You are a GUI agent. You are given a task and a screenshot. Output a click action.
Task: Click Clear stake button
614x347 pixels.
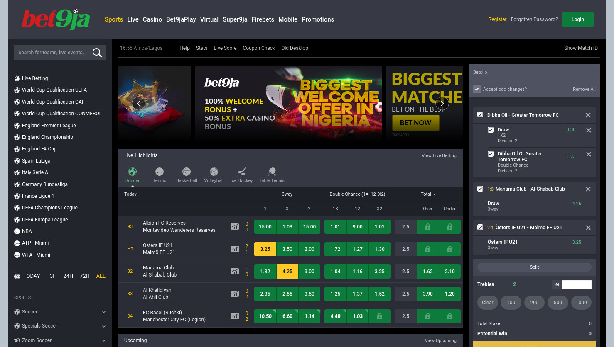tap(488, 303)
